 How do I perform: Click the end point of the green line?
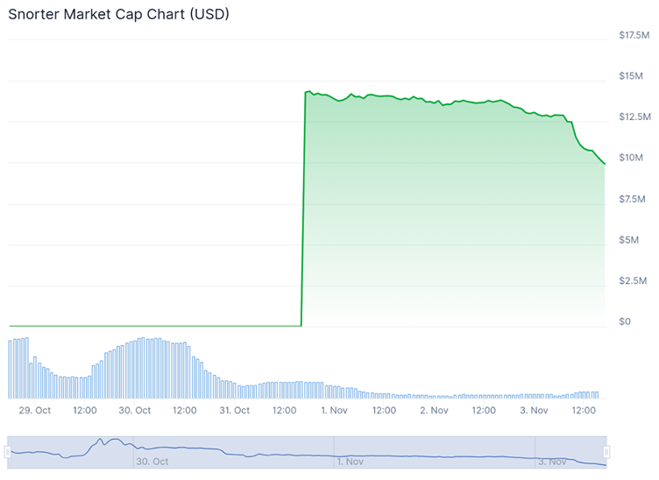[605, 164]
